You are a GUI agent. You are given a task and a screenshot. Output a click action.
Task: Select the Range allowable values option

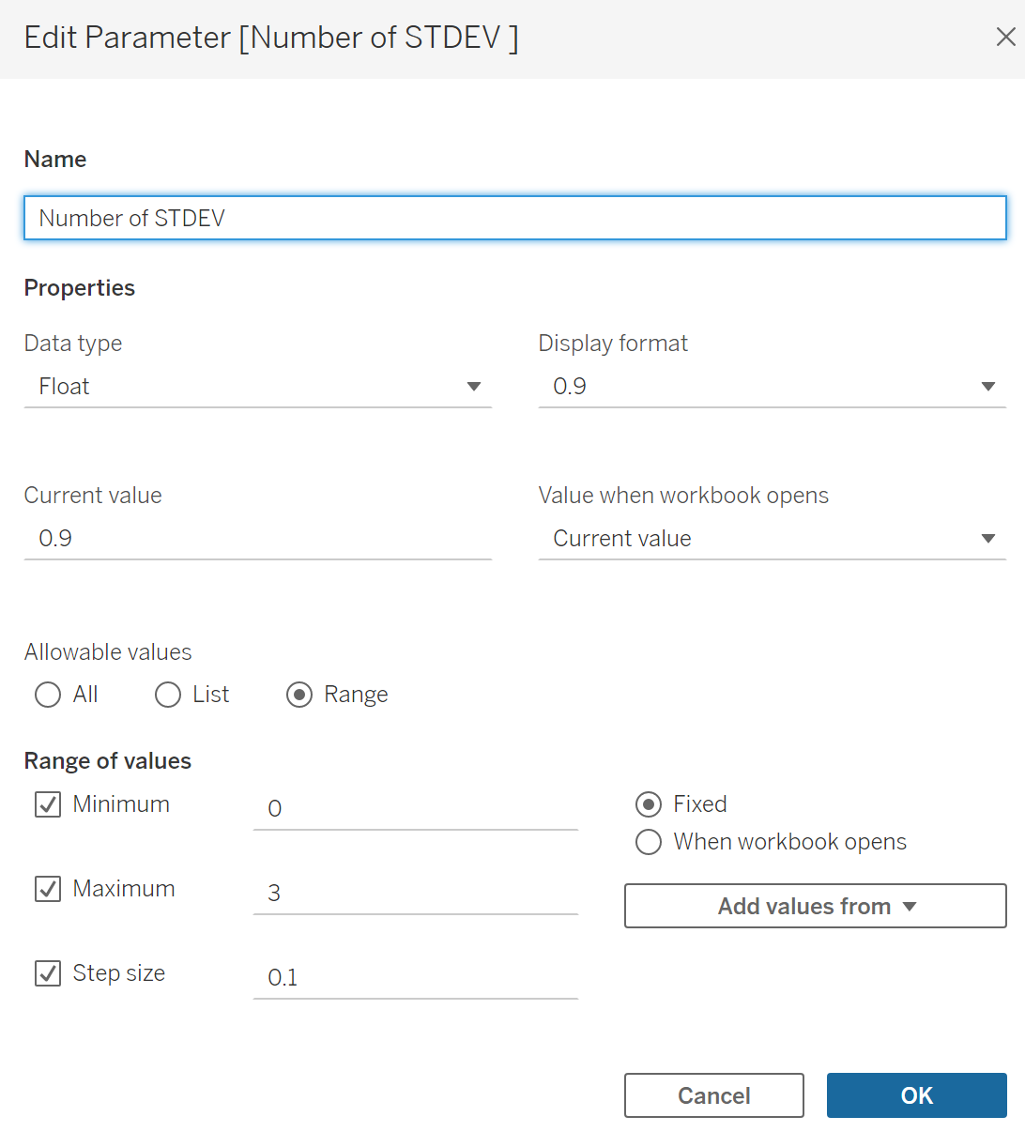click(x=299, y=695)
